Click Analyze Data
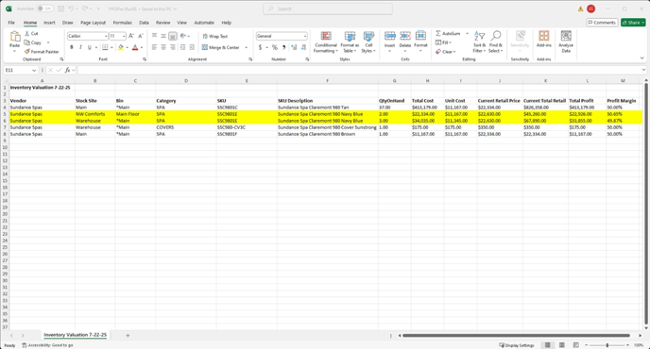The width and height of the screenshot is (650, 349). [x=566, y=42]
